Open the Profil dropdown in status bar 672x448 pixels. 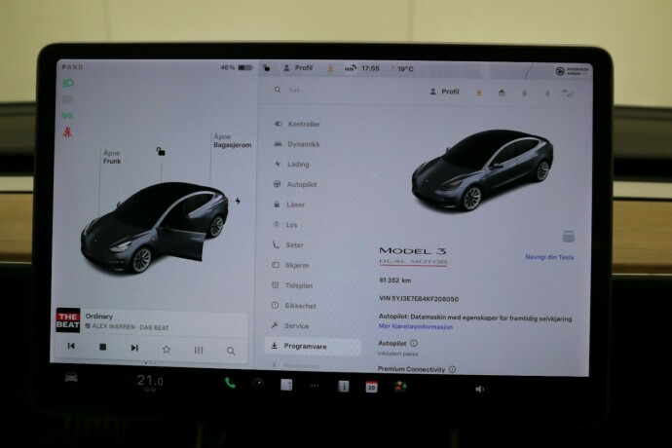click(299, 69)
